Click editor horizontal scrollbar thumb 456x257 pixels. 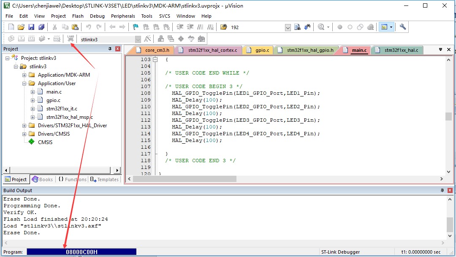[x=185, y=179]
